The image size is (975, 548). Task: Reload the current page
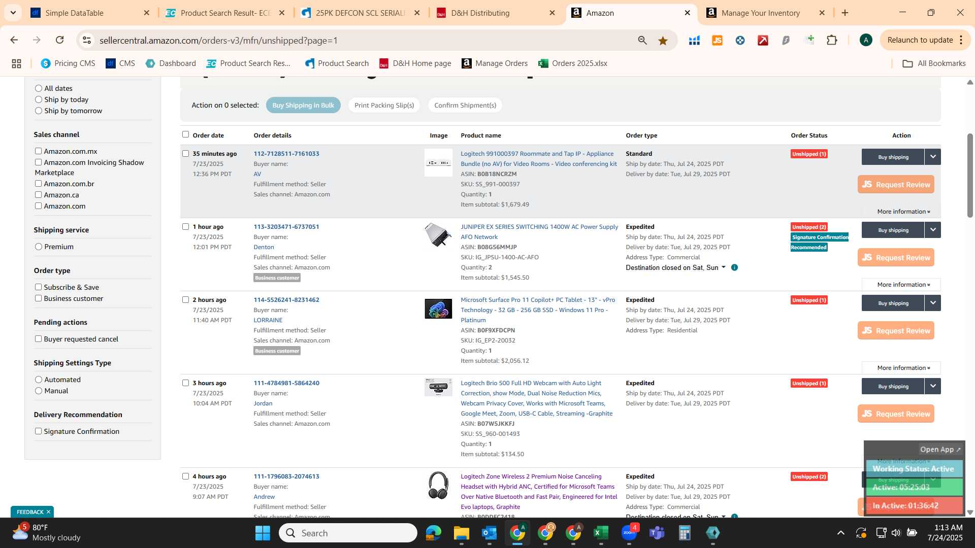coord(59,40)
